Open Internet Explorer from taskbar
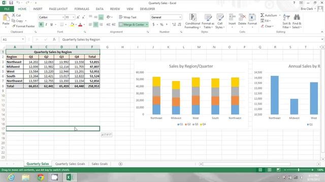The height and width of the screenshot is (182, 325). (x=11, y=177)
